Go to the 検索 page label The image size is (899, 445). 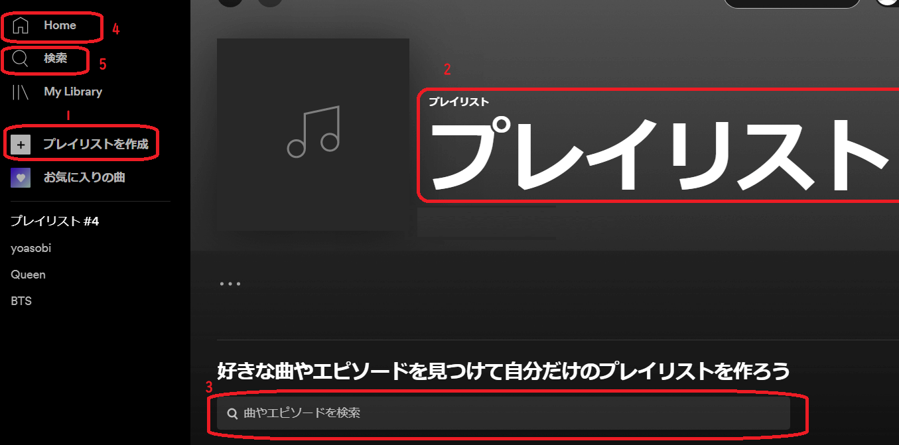pyautogui.click(x=56, y=58)
